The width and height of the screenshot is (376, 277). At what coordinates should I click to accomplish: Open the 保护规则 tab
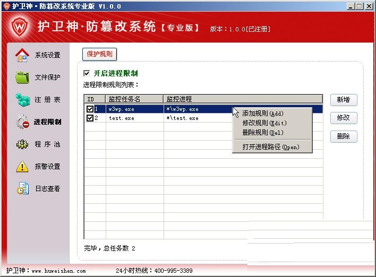tap(99, 54)
